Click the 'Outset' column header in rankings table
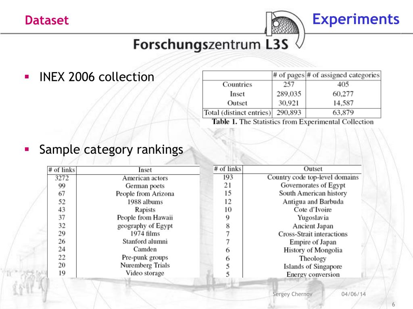The width and height of the screenshot is (413, 309). click(x=313, y=169)
